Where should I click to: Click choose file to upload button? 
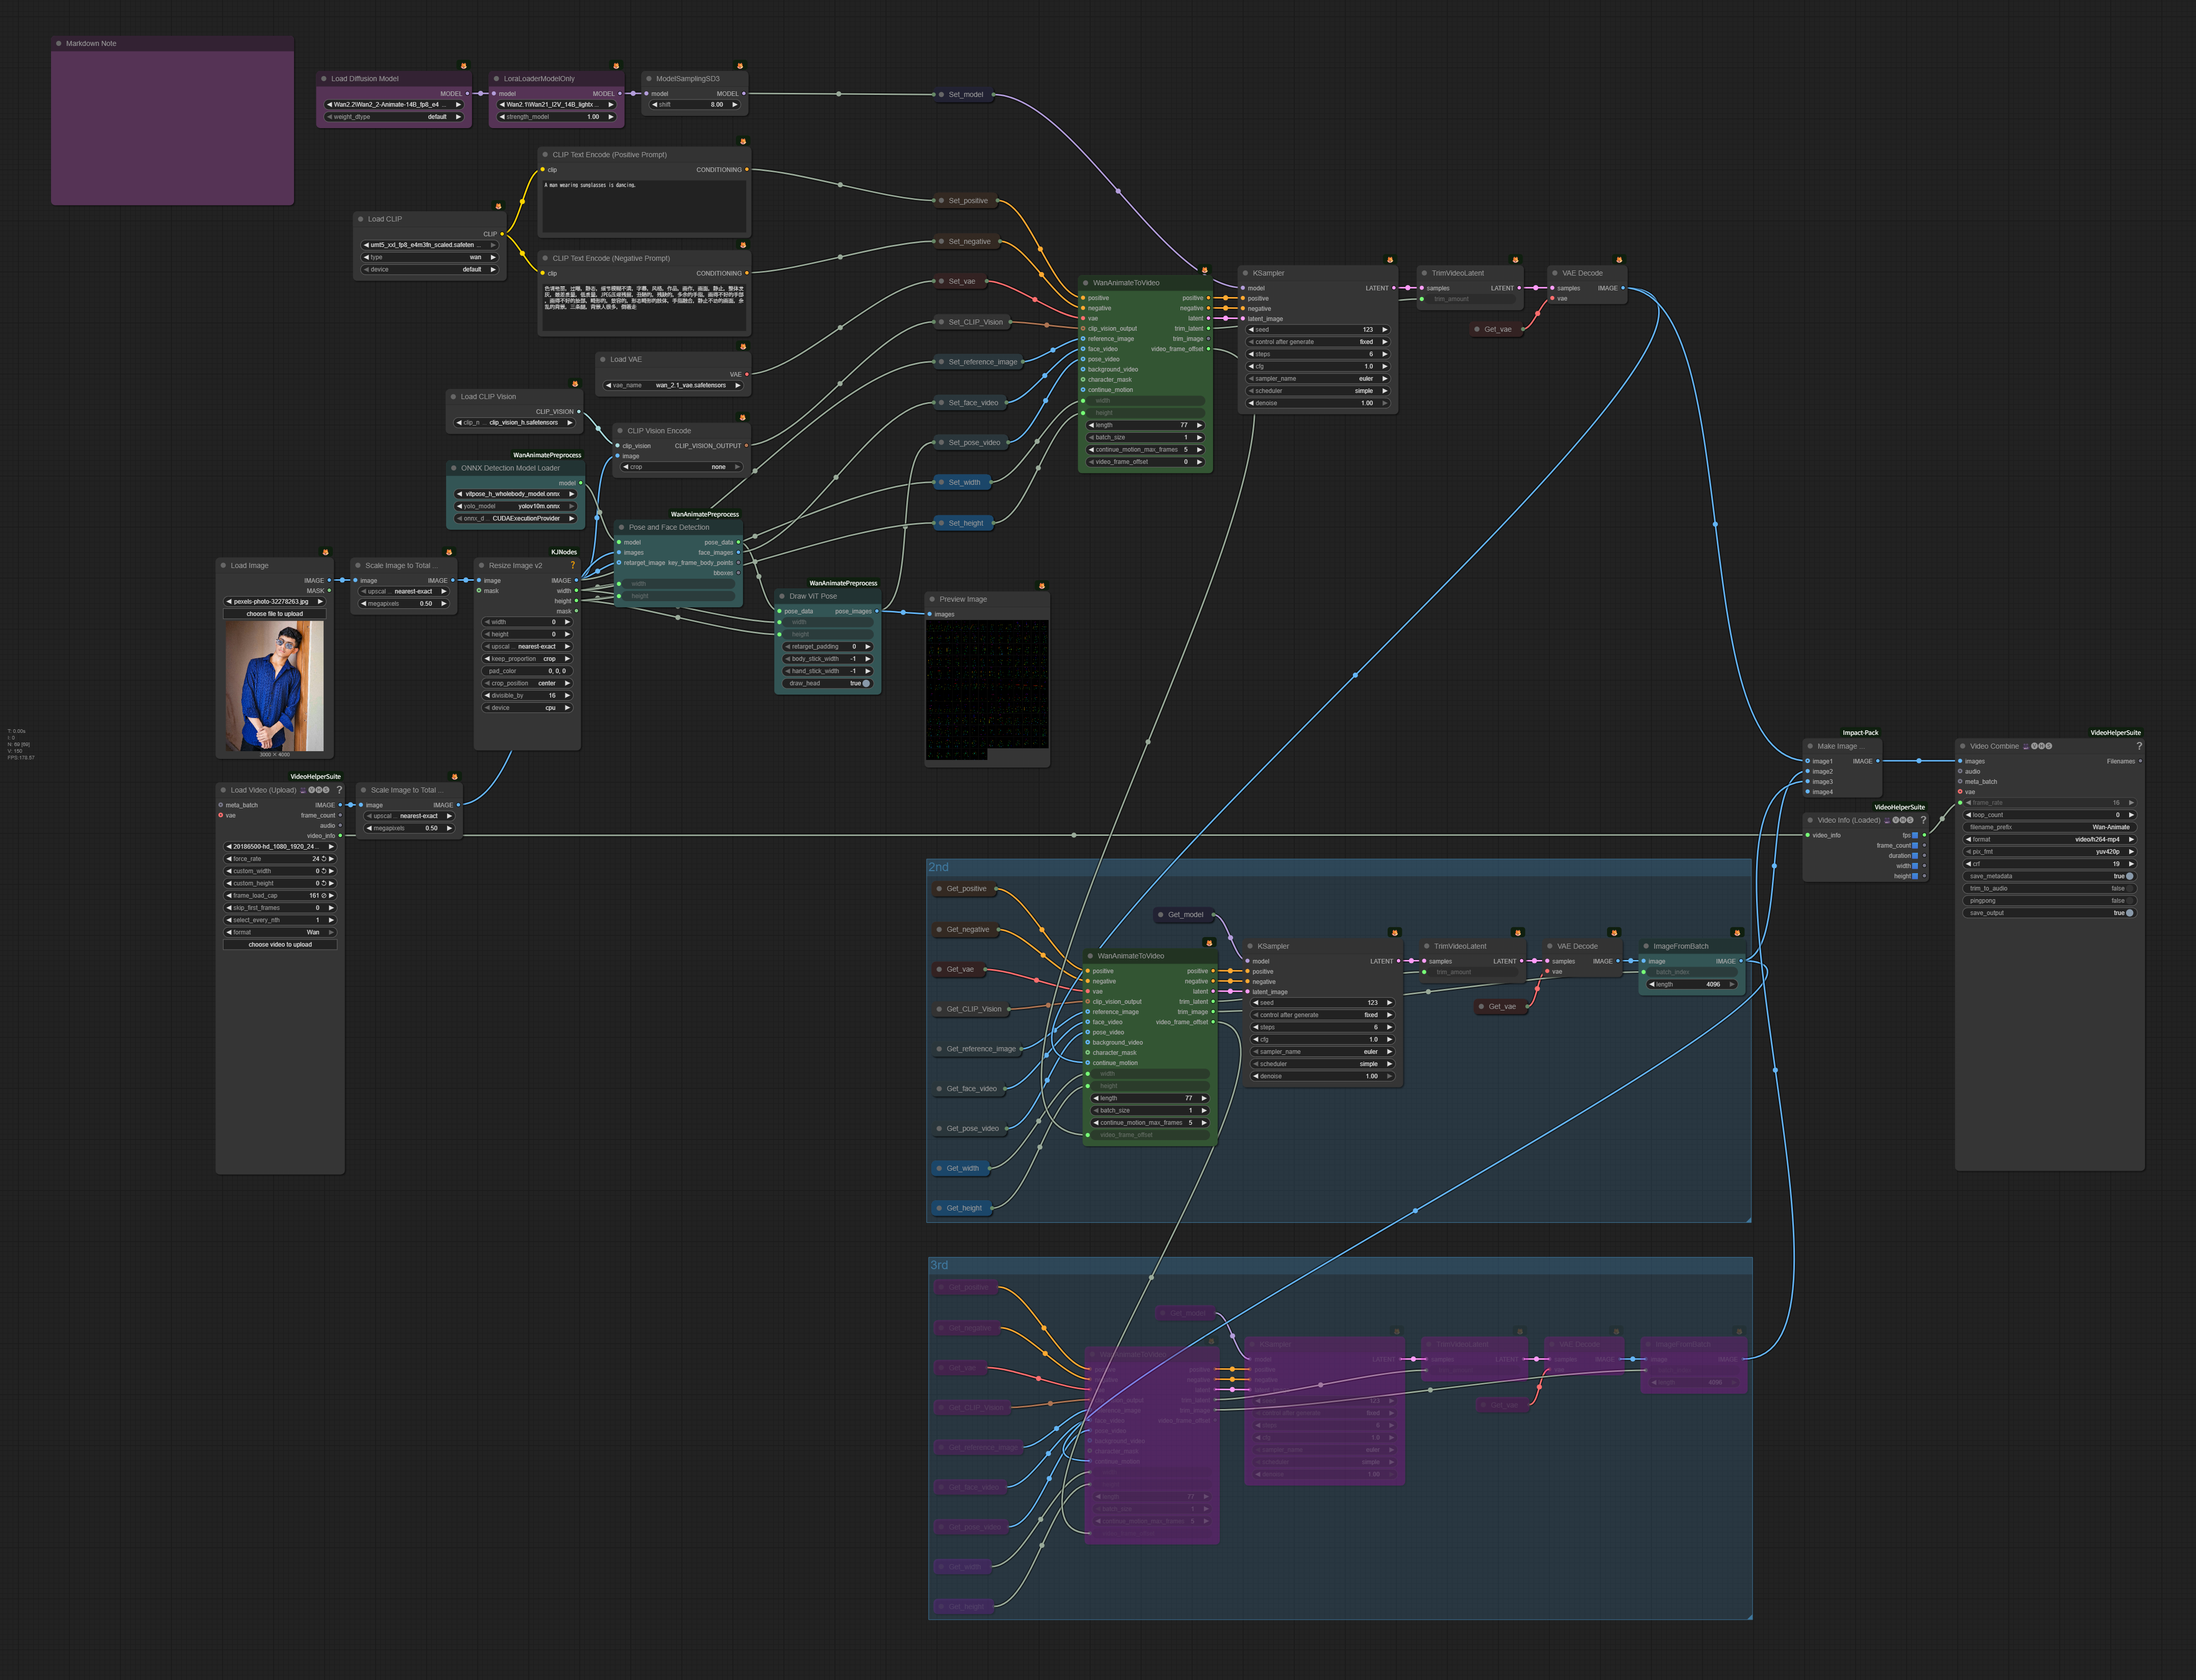point(275,614)
